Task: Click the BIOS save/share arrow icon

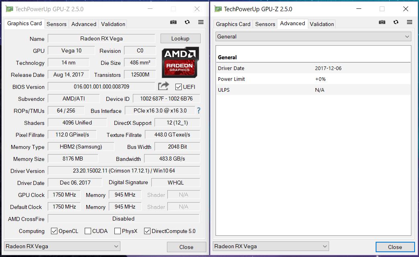Action: [163, 86]
